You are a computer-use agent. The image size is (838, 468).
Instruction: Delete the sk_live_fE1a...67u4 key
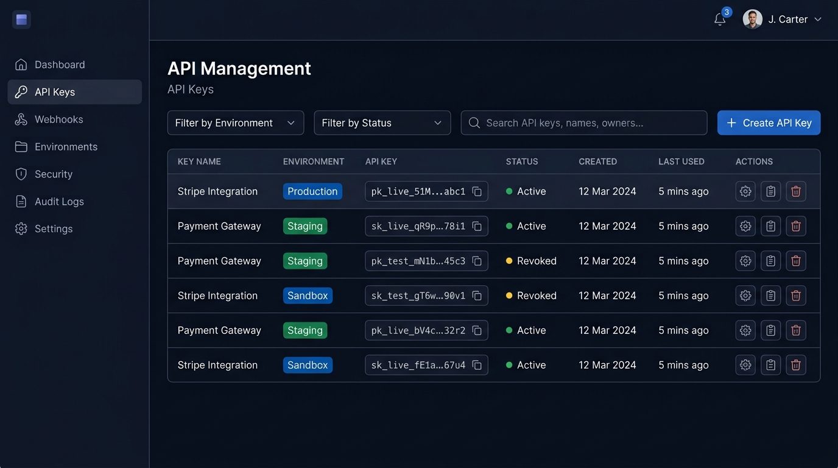coord(796,365)
